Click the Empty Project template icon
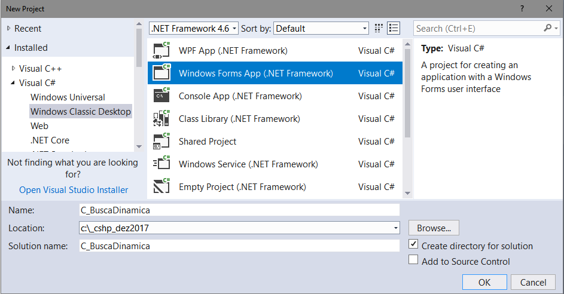Image resolution: width=564 pixels, height=294 pixels. 161,186
